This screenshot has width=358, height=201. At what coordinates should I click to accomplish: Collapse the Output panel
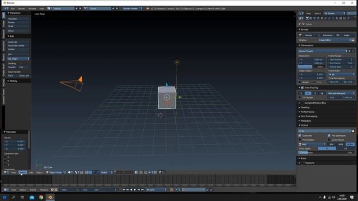coord(304,125)
